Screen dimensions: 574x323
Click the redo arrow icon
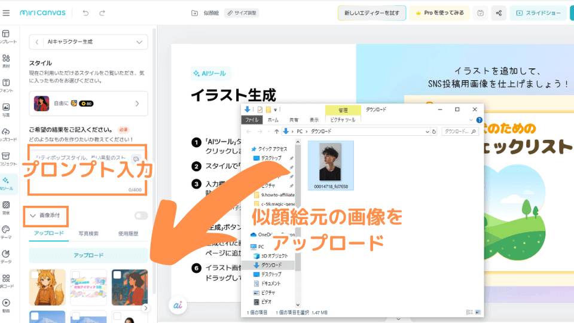(x=102, y=13)
